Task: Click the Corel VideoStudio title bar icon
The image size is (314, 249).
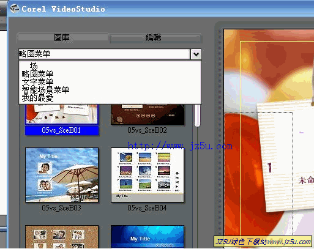Action: pyautogui.click(x=15, y=9)
